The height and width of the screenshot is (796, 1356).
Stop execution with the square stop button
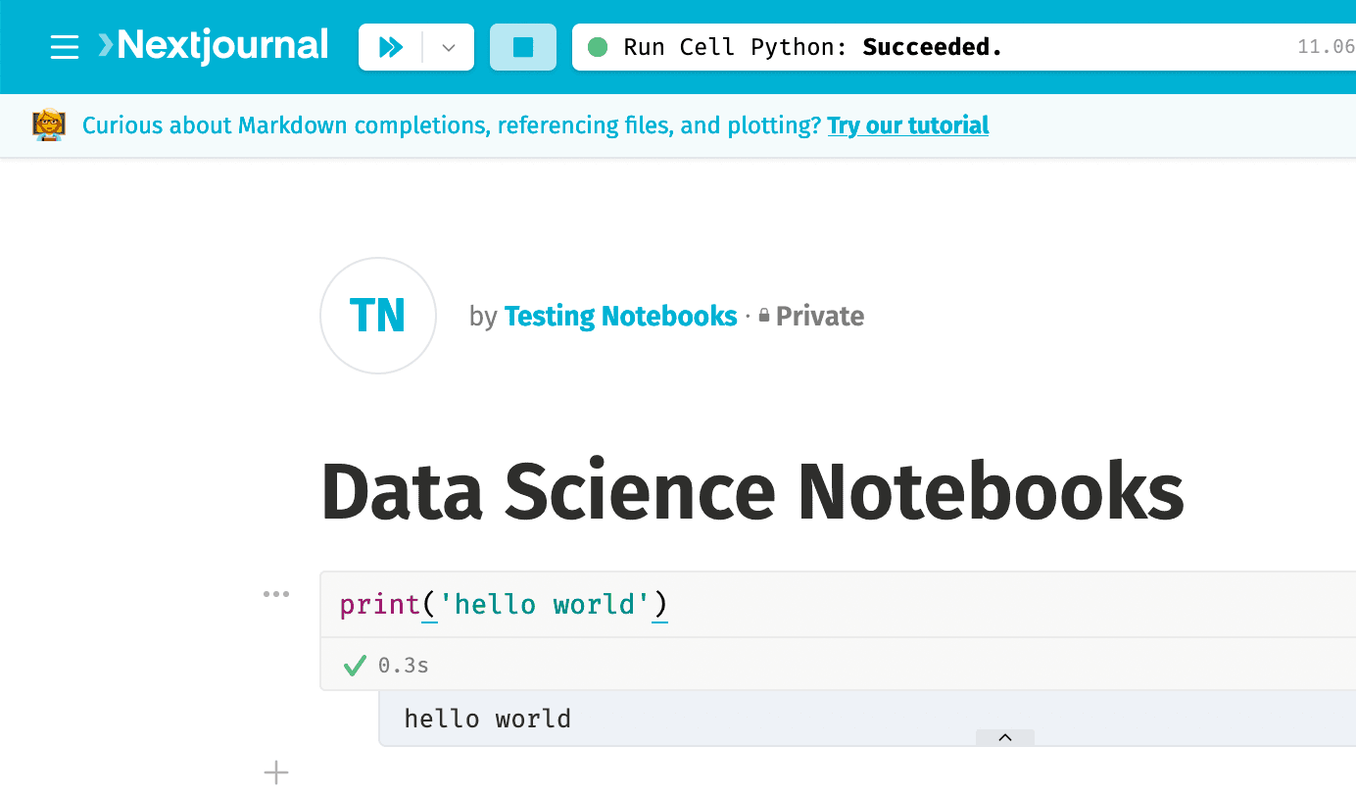[523, 46]
